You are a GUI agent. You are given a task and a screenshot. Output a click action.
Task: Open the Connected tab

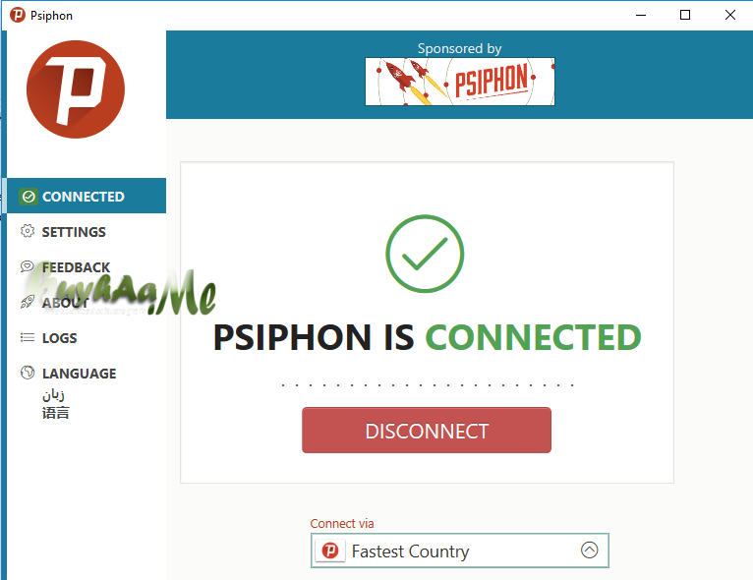87,196
